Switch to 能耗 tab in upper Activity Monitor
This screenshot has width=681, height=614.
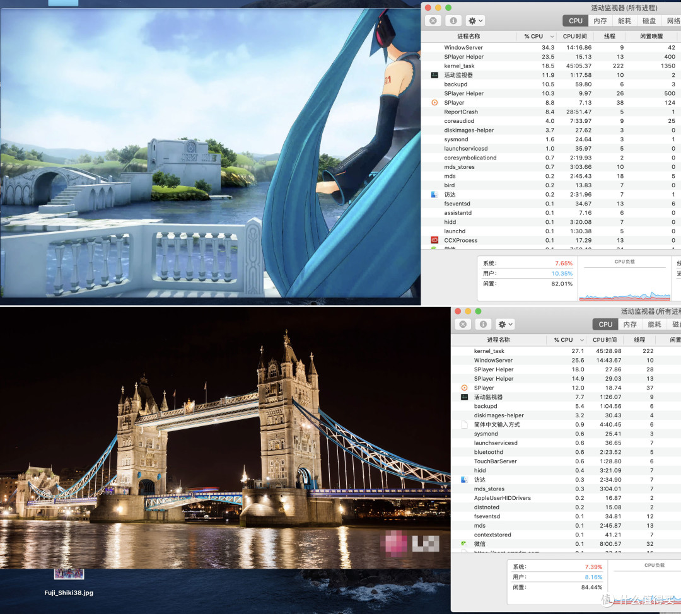pyautogui.click(x=624, y=20)
